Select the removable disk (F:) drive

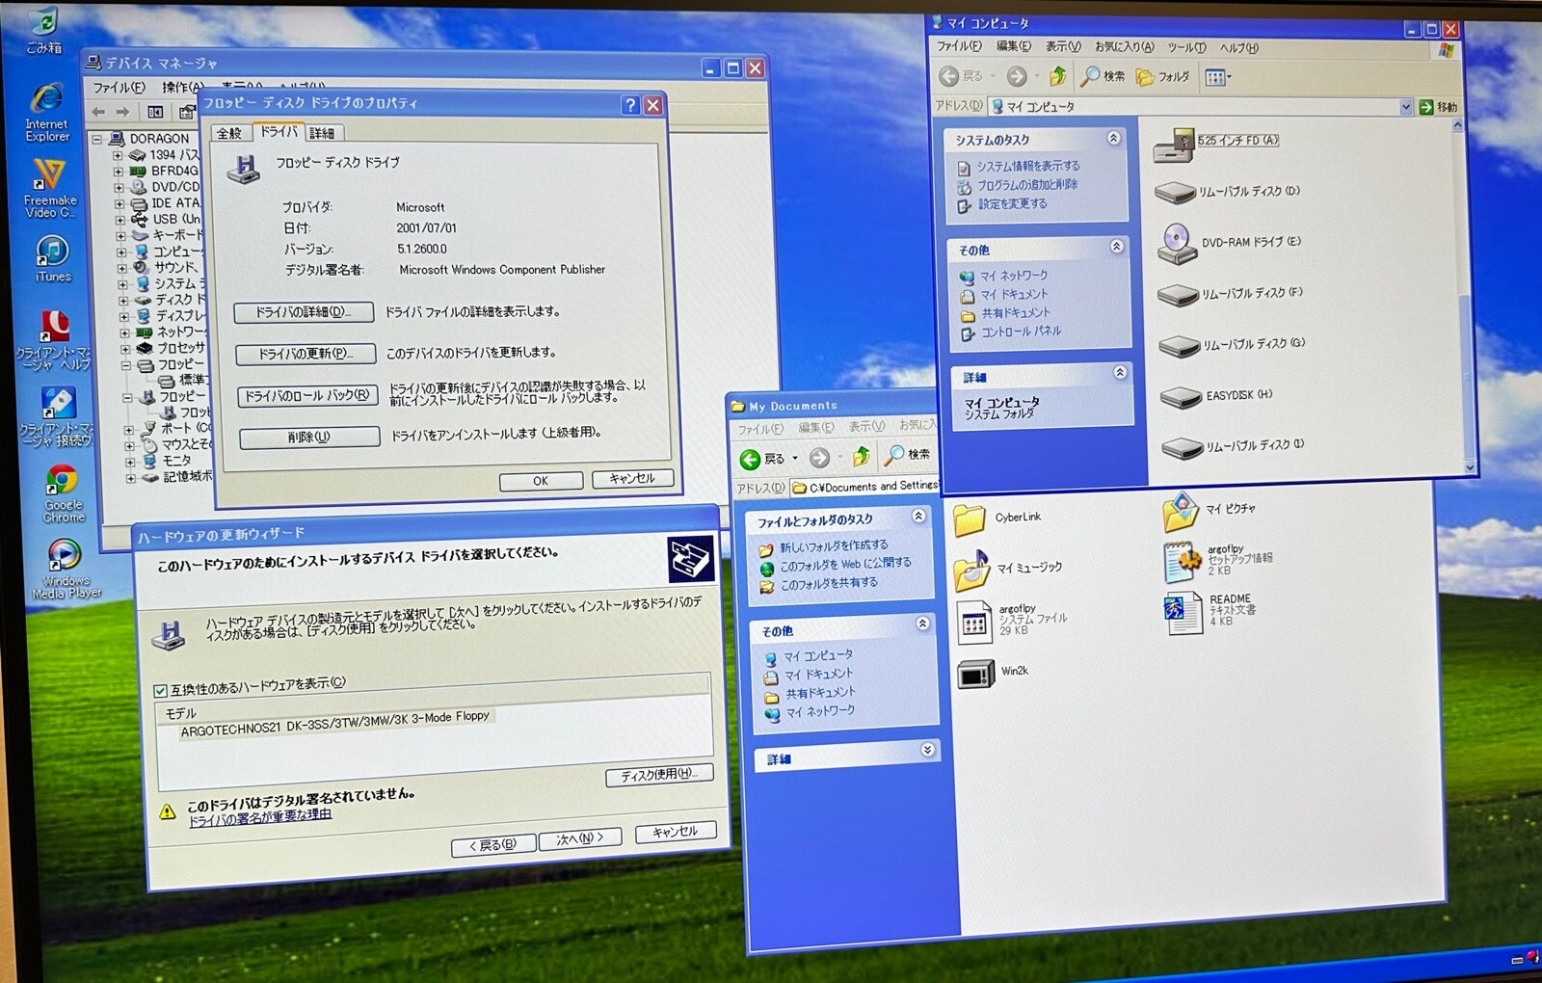(x=1231, y=293)
